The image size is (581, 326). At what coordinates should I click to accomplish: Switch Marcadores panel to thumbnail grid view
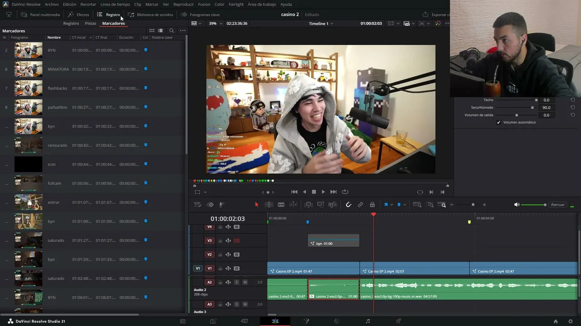coord(152,31)
